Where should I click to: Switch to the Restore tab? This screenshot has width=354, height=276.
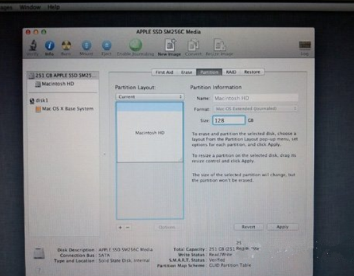pyautogui.click(x=252, y=72)
